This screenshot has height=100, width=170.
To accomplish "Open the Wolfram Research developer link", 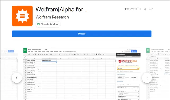I will click(x=52, y=17).
